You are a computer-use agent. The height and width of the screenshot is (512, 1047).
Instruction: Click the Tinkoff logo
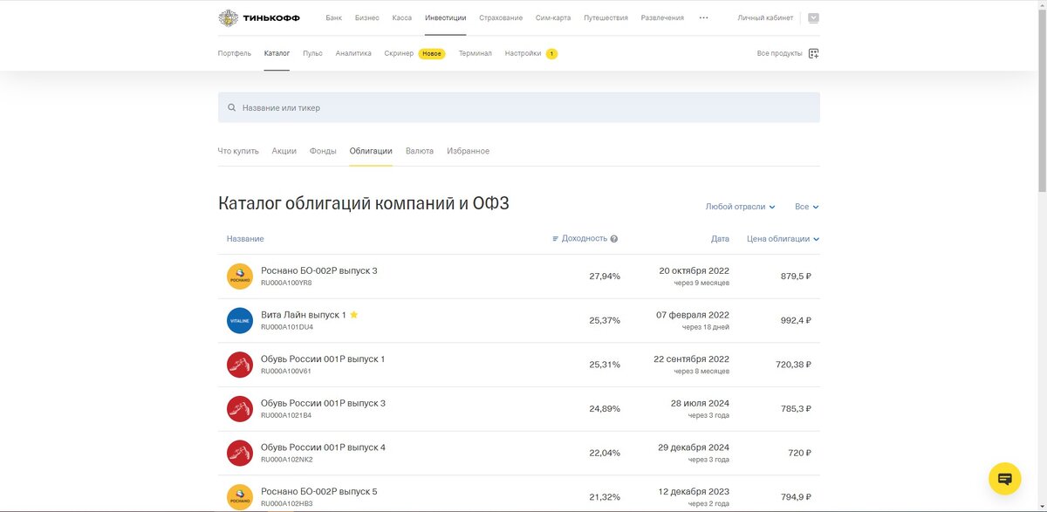tap(261, 17)
